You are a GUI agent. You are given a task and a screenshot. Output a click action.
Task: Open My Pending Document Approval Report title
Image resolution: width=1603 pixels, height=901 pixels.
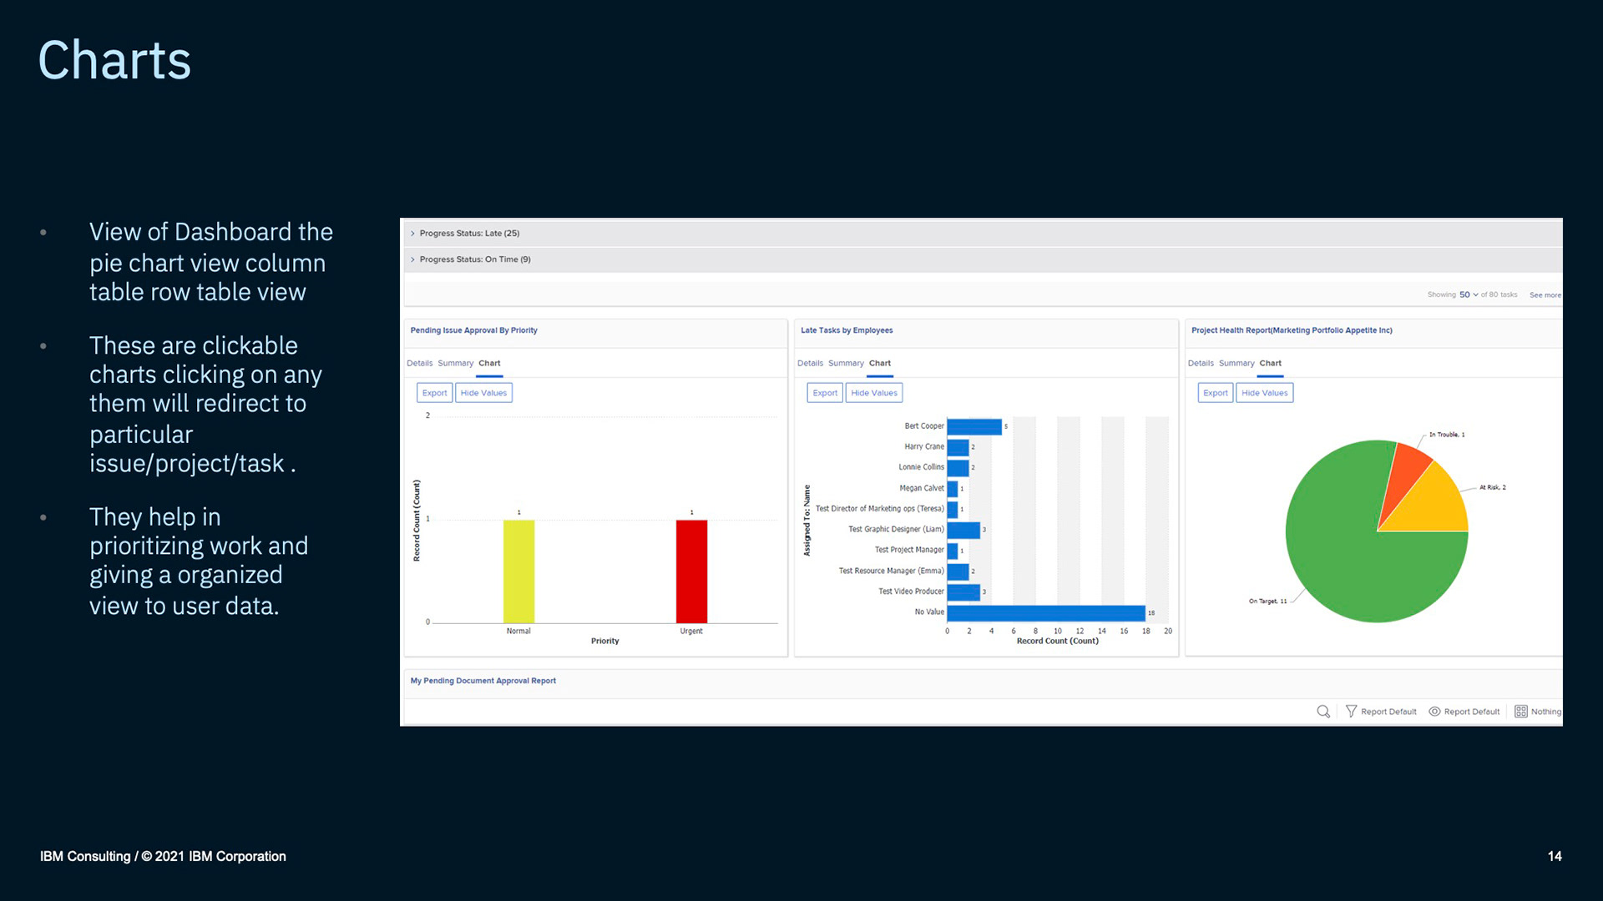point(483,681)
